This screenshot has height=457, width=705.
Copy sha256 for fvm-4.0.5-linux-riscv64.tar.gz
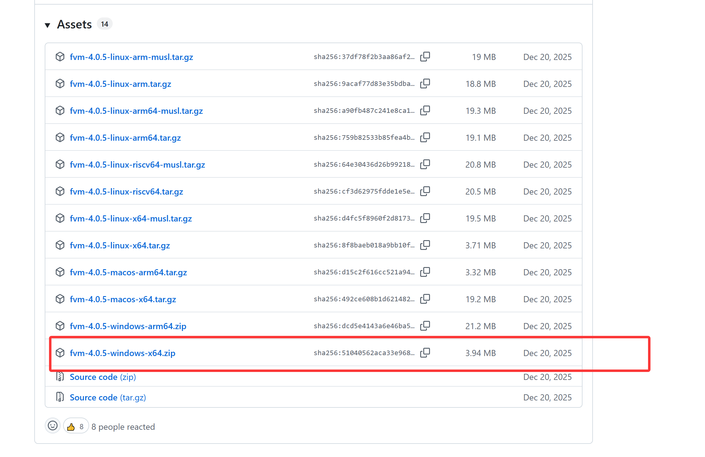[425, 191]
